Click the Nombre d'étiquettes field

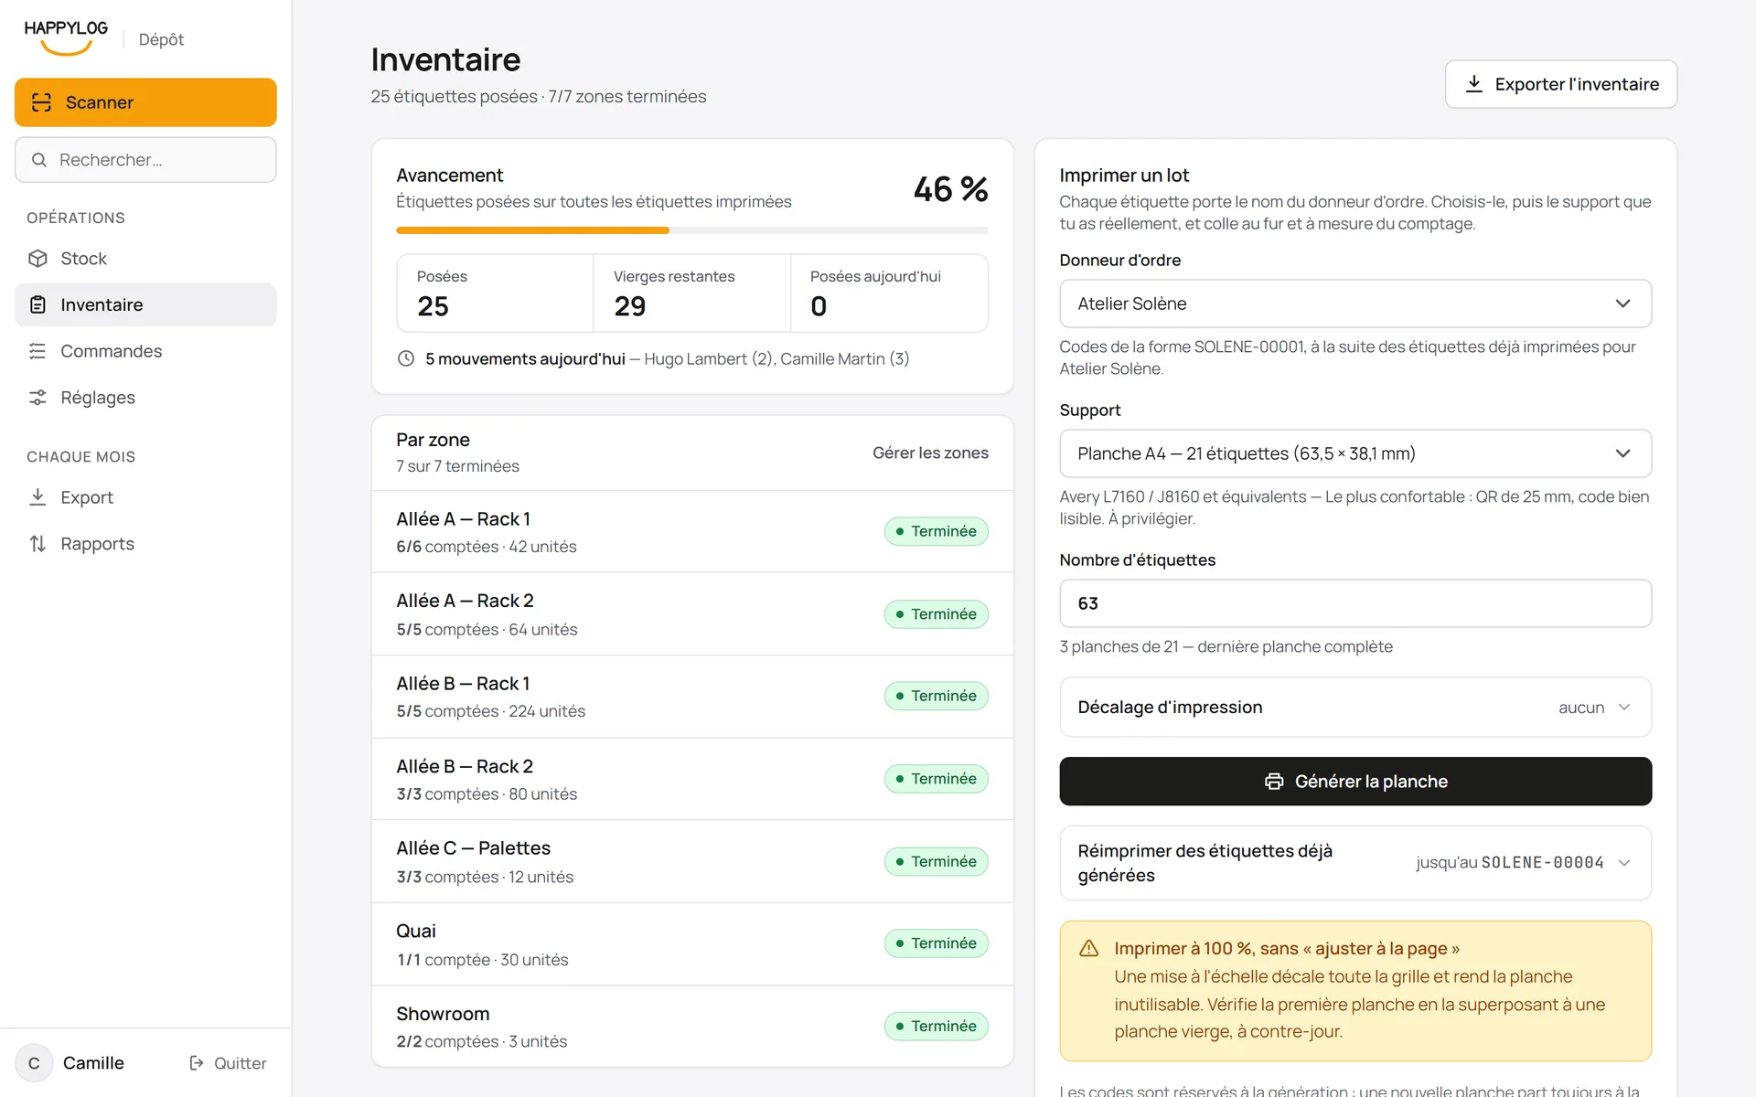pyautogui.click(x=1355, y=603)
